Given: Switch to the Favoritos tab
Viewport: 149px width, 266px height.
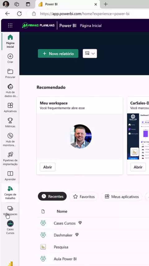Looking at the screenshot, I should pyautogui.click(x=84, y=197).
